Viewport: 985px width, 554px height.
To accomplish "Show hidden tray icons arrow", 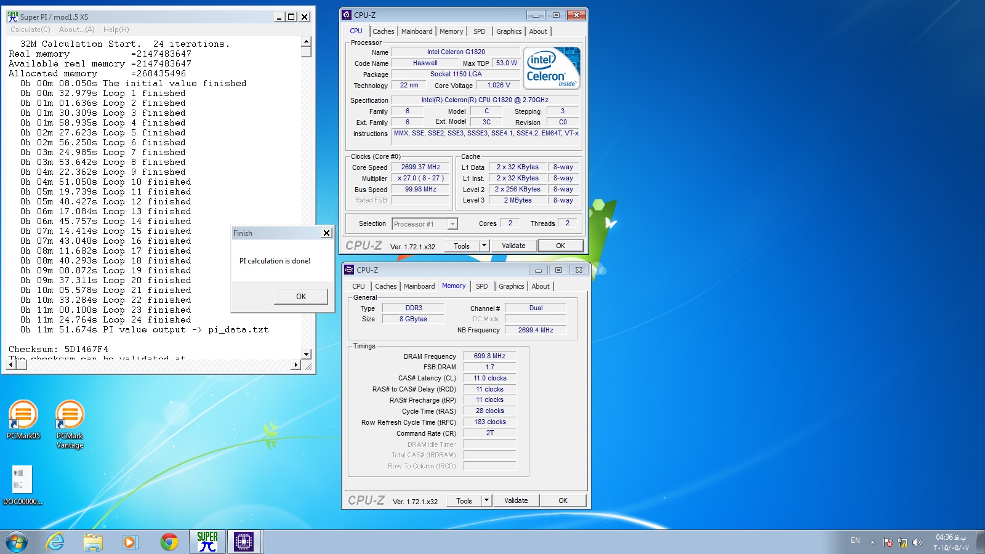I will (872, 542).
